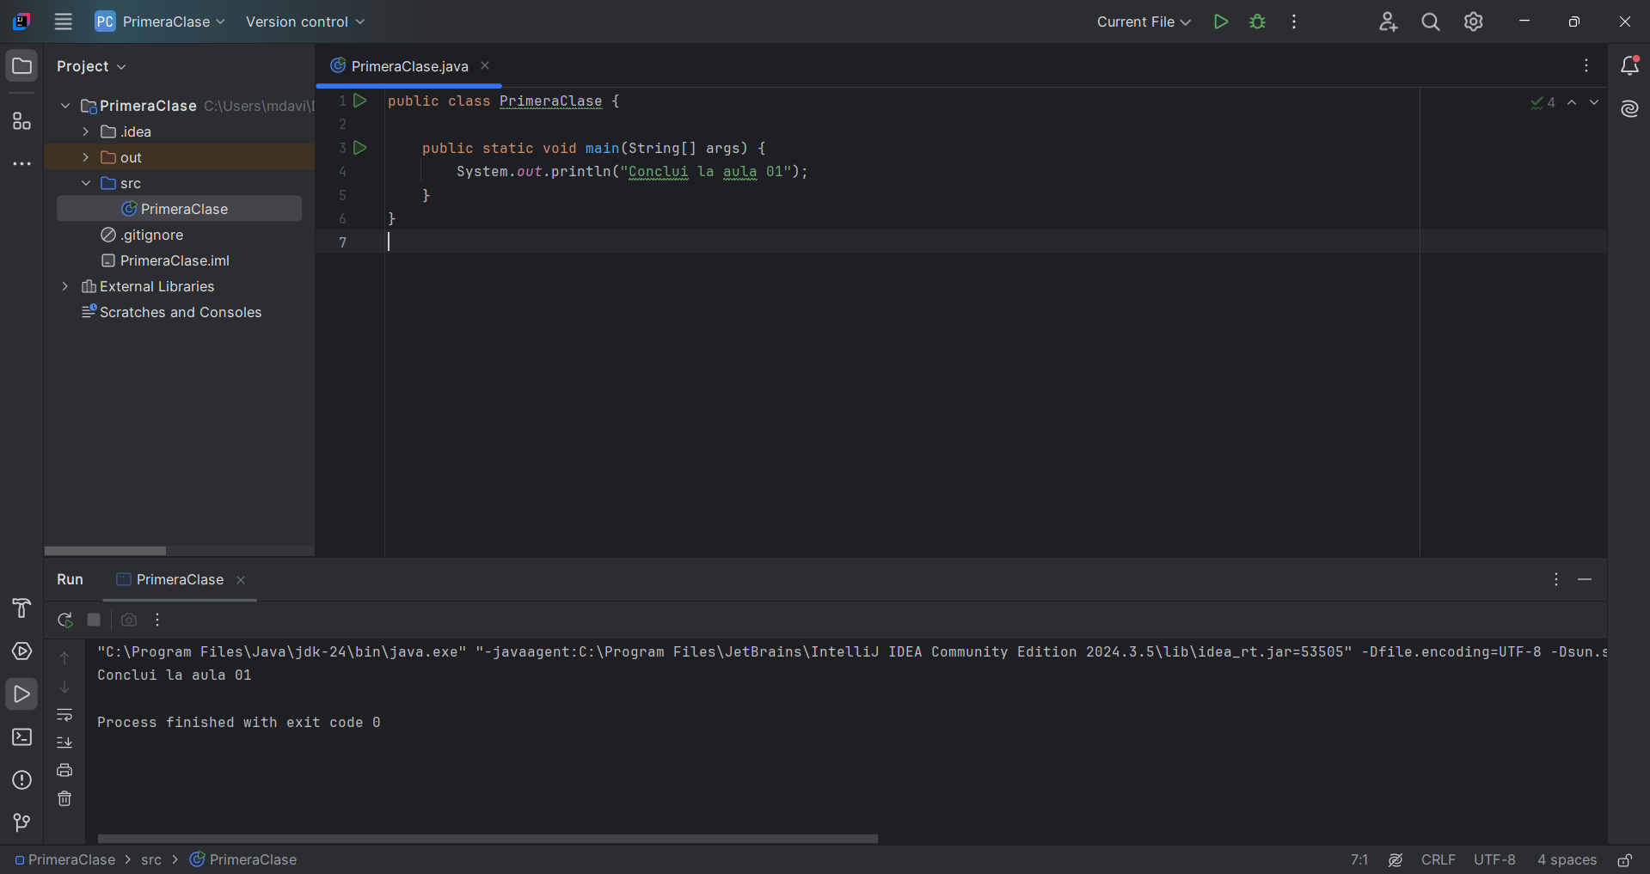Screen dimensions: 1650x874
Task: Open the Git version control tool window
Action: (21, 823)
